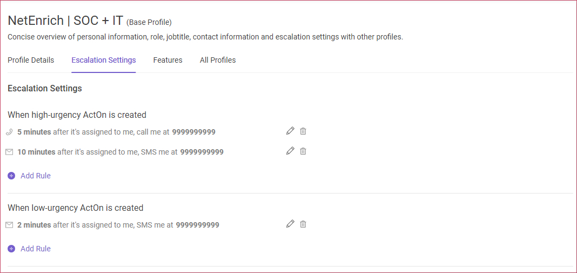Select the Escalation Settings tab

[104, 60]
